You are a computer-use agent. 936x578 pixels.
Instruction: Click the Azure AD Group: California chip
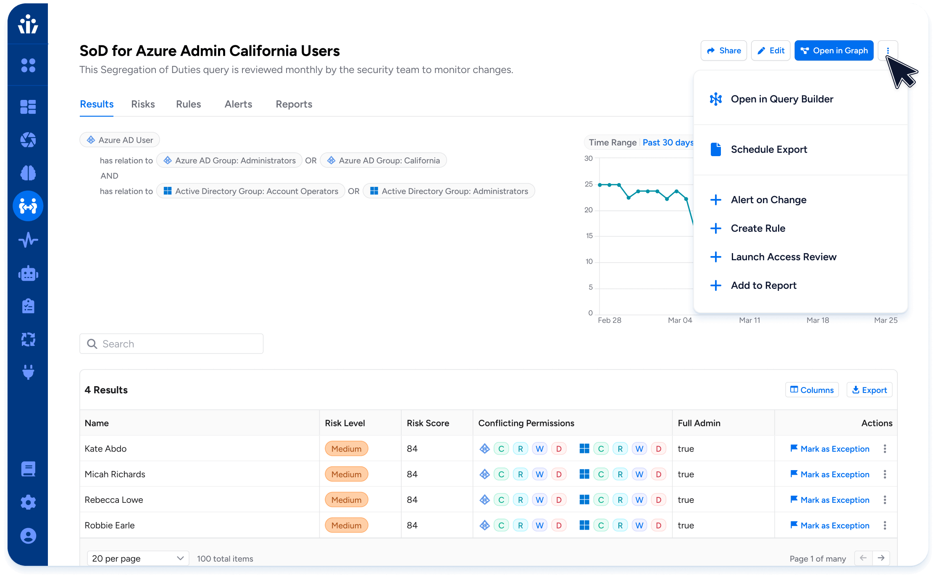[383, 160]
